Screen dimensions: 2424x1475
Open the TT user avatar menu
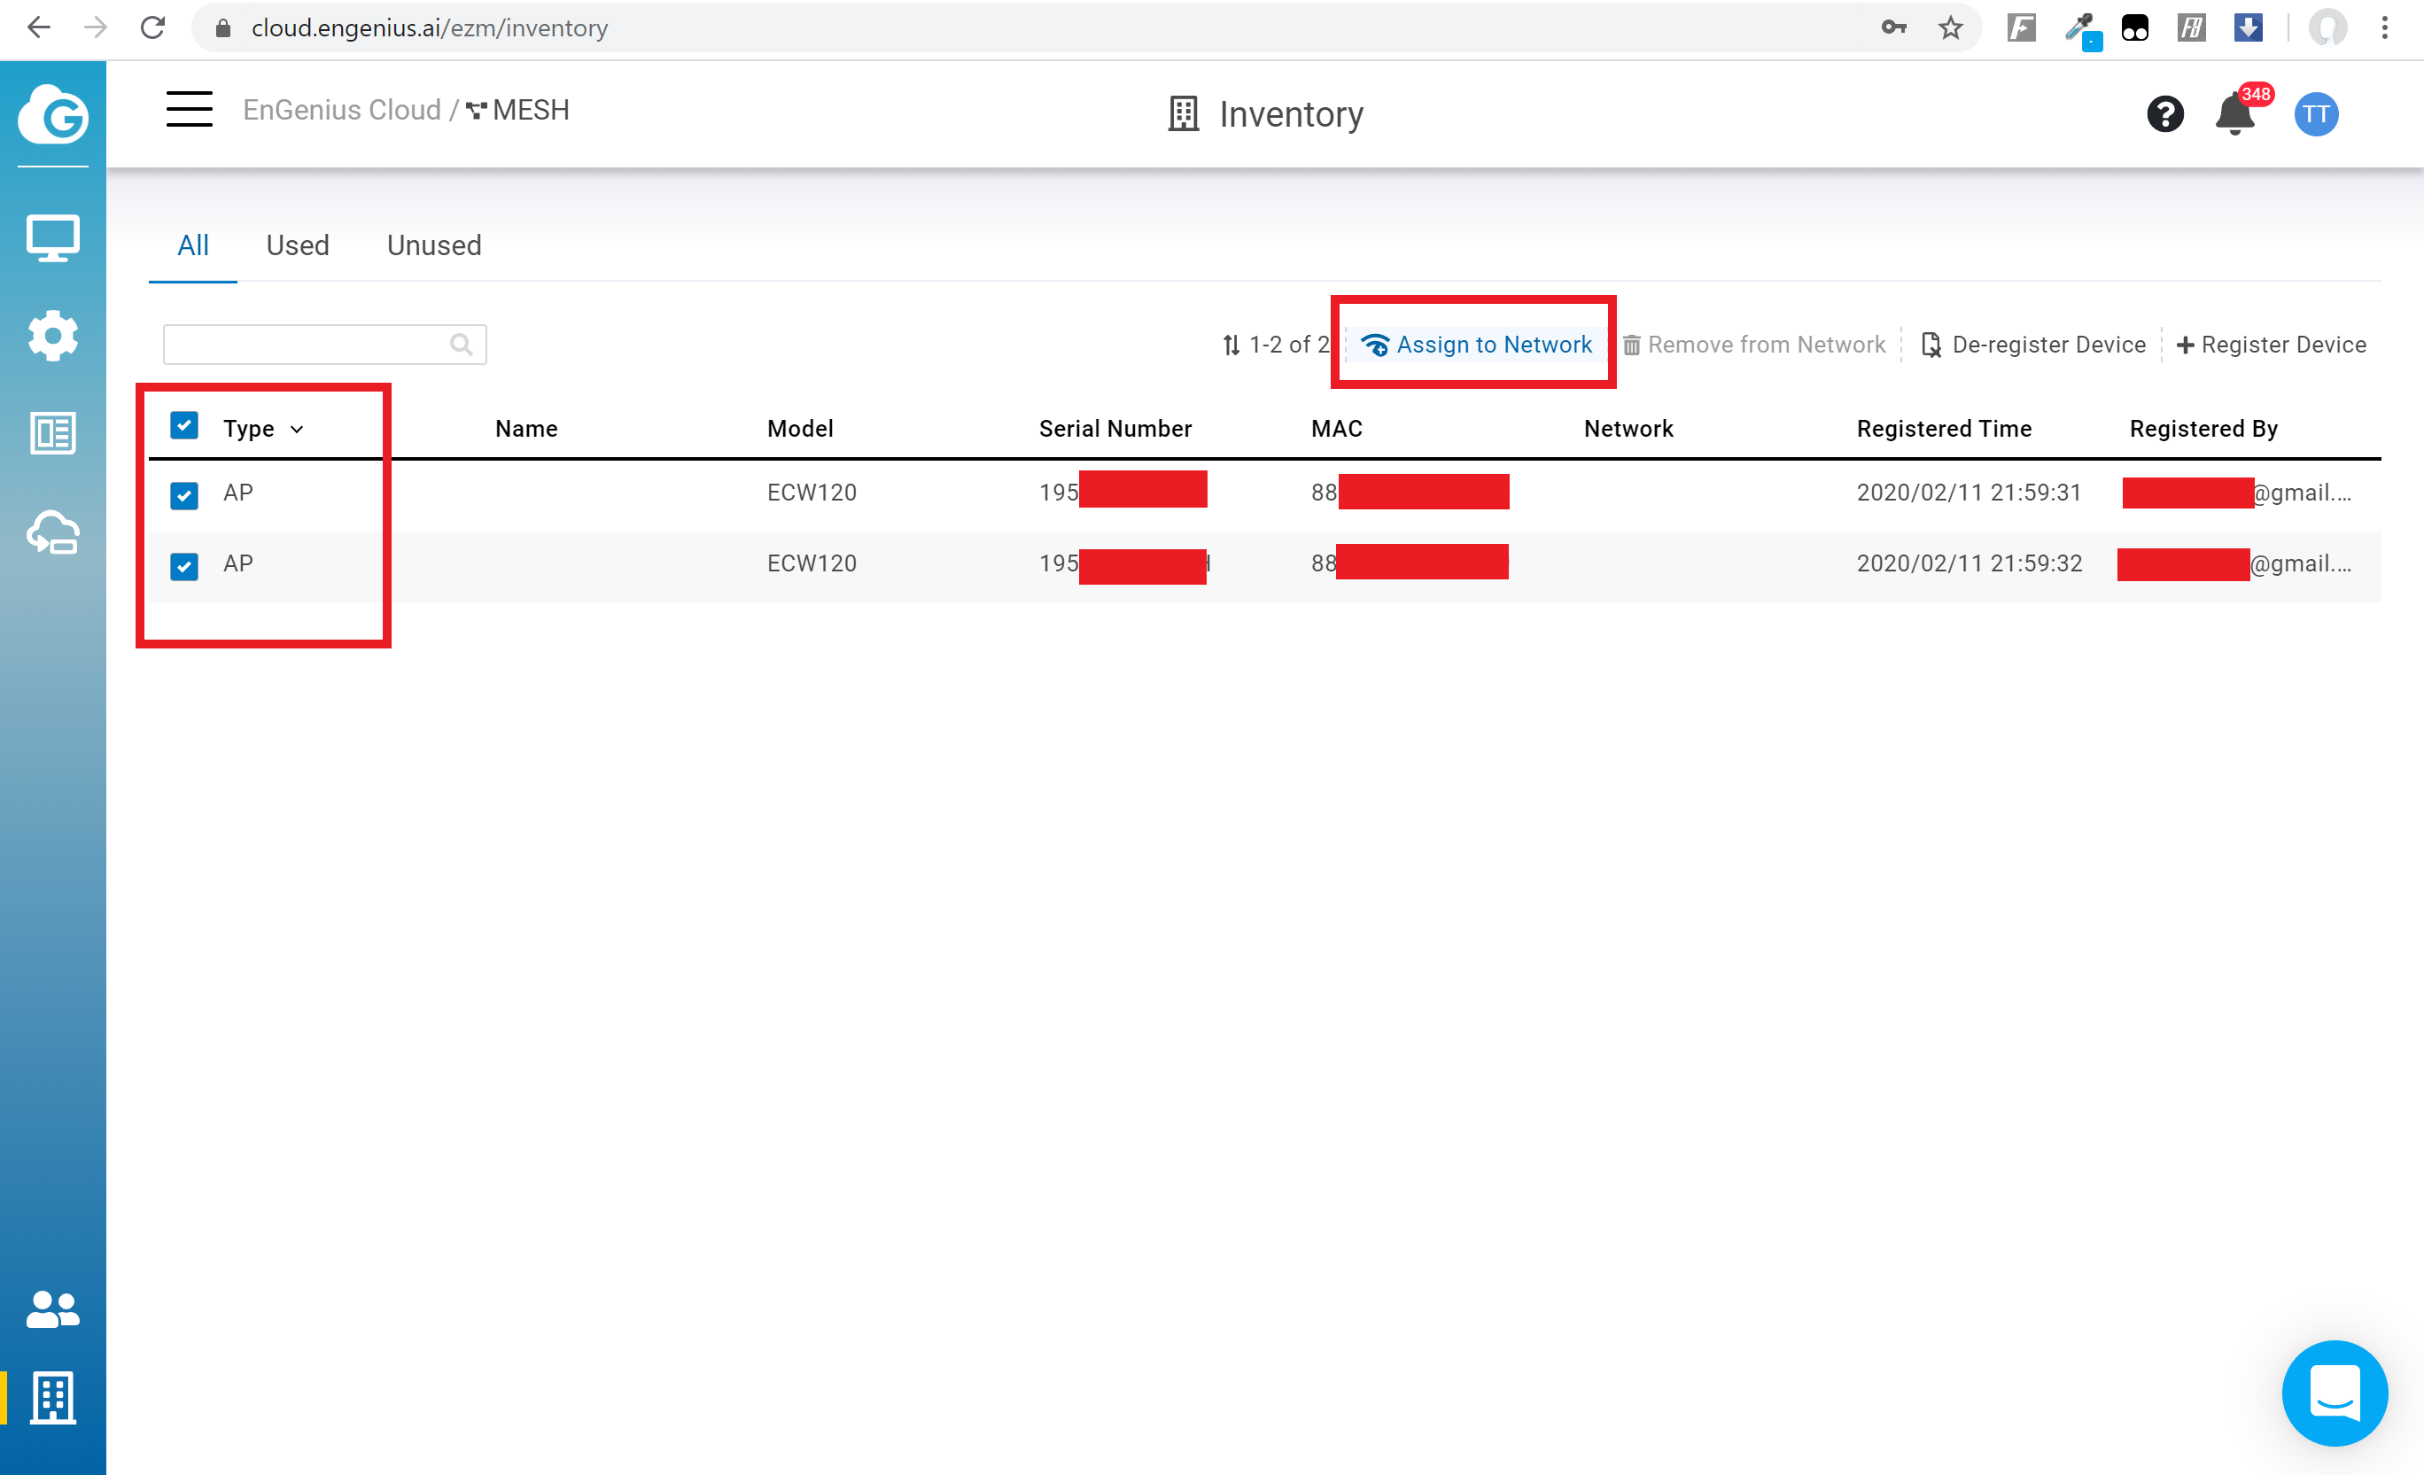(x=2317, y=114)
